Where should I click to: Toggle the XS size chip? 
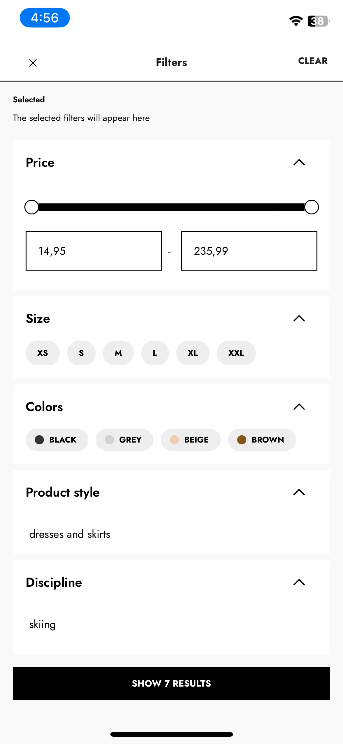[x=43, y=353]
